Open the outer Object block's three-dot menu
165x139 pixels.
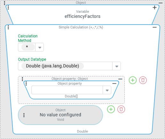click(x=4, y=3)
